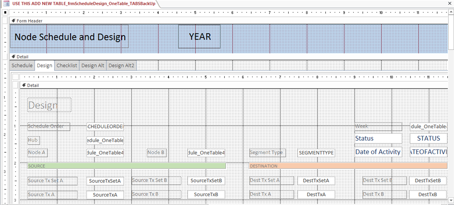Select the Node A label
Image resolution: width=454 pixels, height=205 pixels.
[x=38, y=153]
